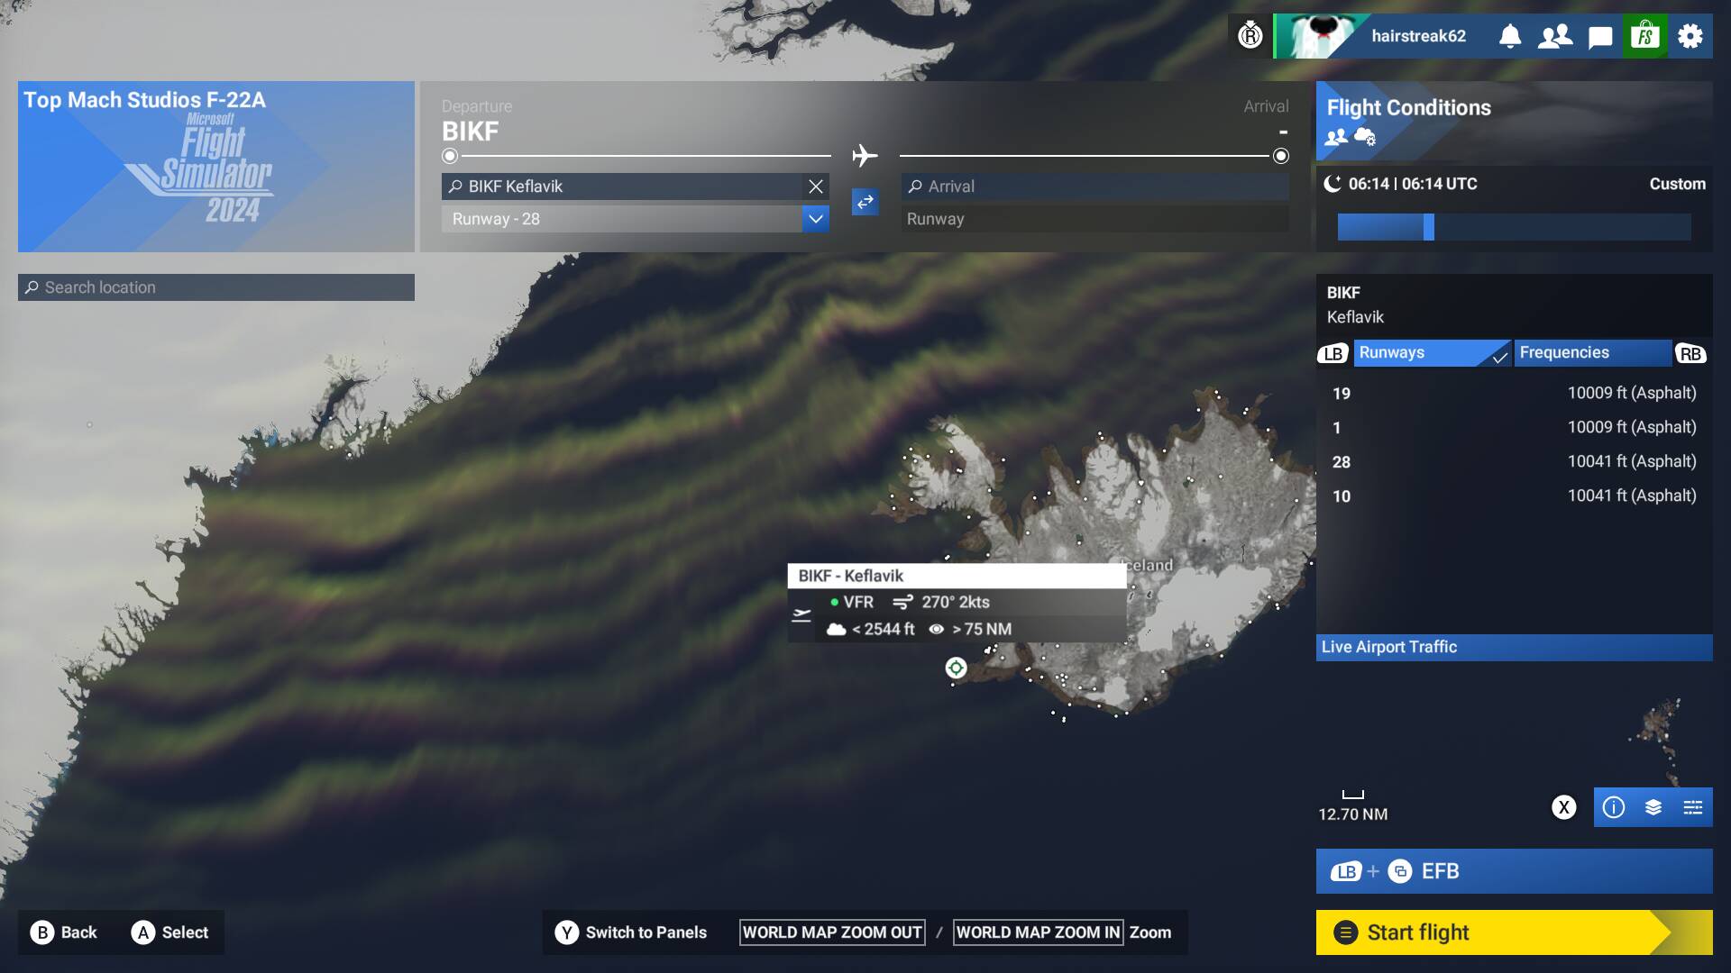Select runway 1 row
This screenshot has width=1731, height=973.
[x=1515, y=428]
